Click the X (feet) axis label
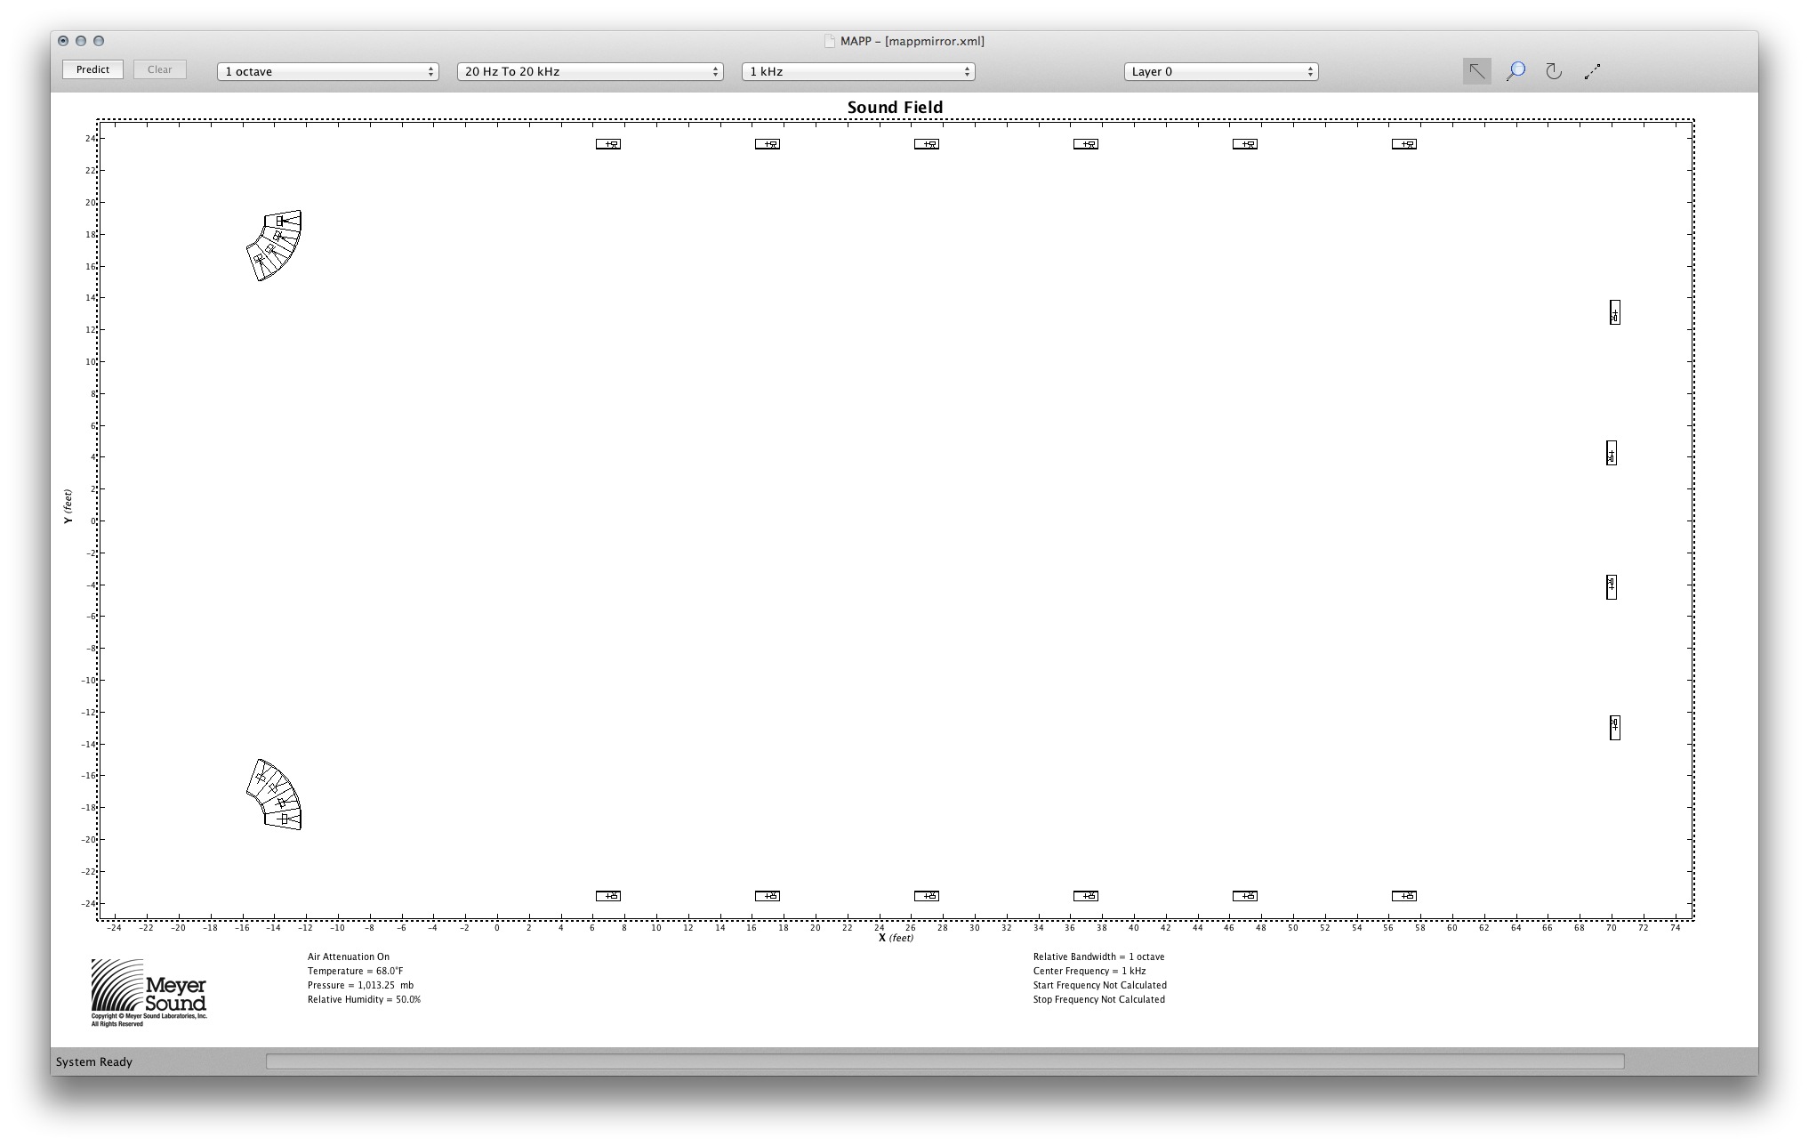 (896, 938)
